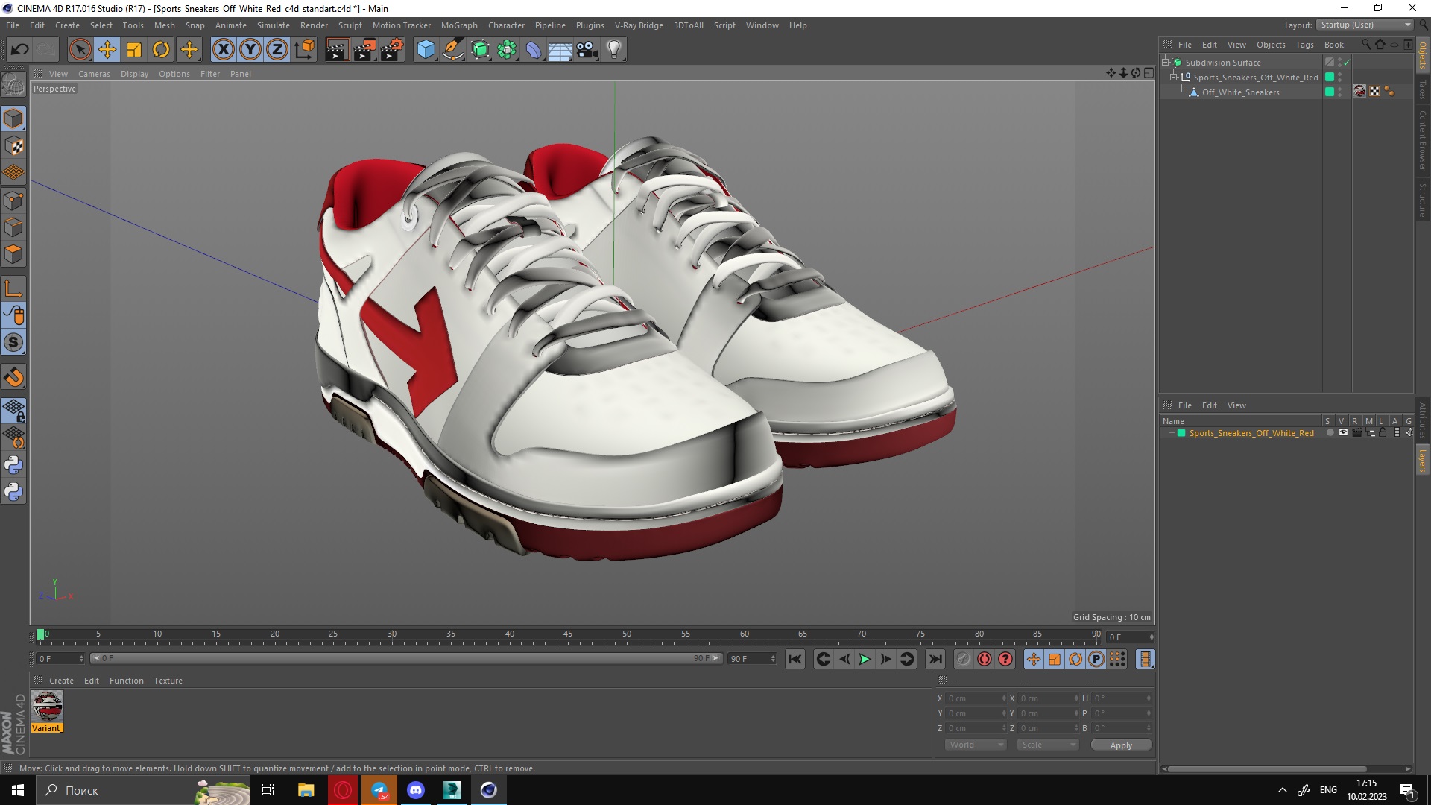Viewport: 1431px width, 805px height.
Task: Switch to Edges mode
Action: point(13,227)
